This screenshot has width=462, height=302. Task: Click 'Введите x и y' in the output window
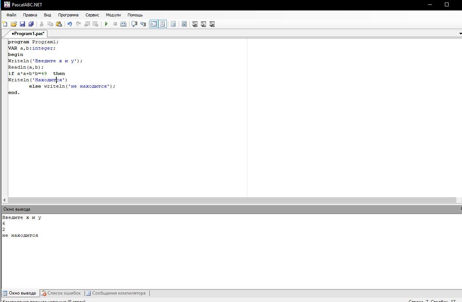pyautogui.click(x=22, y=217)
